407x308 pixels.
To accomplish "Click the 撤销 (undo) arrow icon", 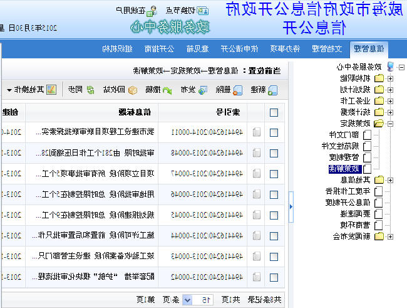I will (x=167, y=90).
